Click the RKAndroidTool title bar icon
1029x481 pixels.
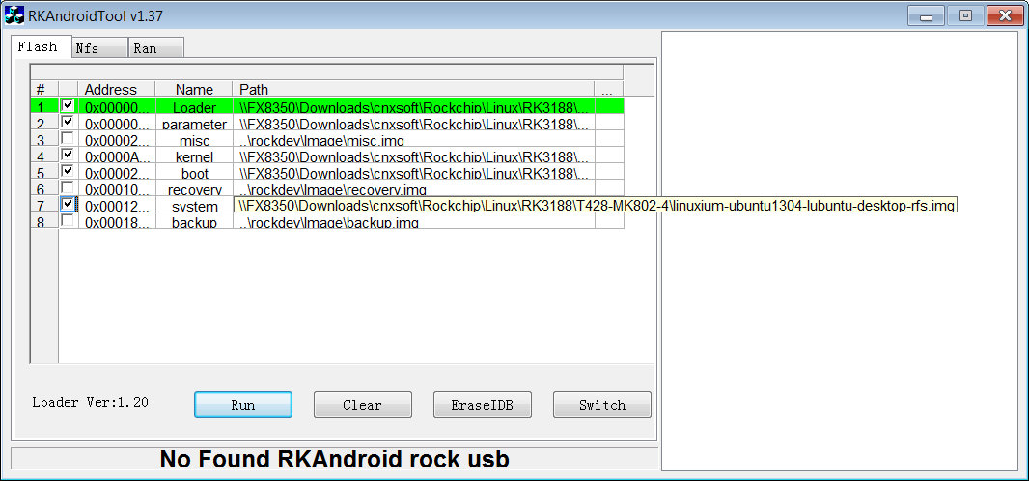coord(14,15)
